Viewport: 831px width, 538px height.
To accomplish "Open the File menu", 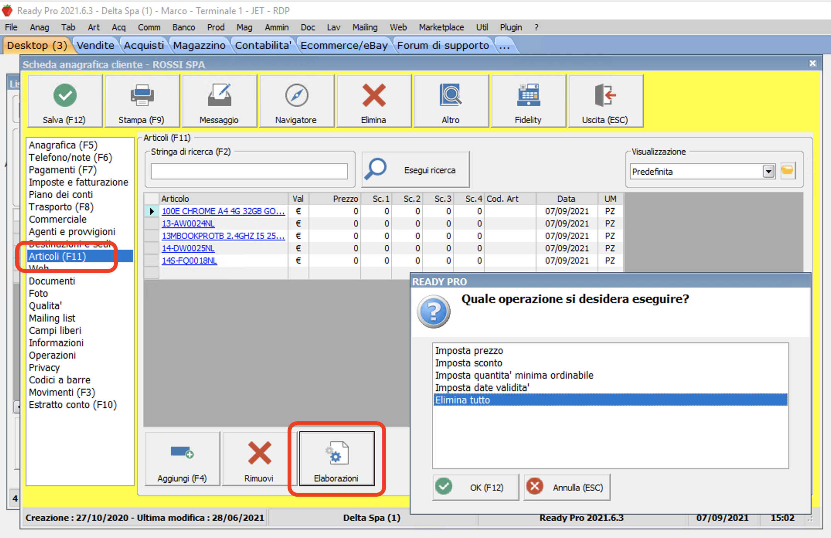I will point(11,27).
